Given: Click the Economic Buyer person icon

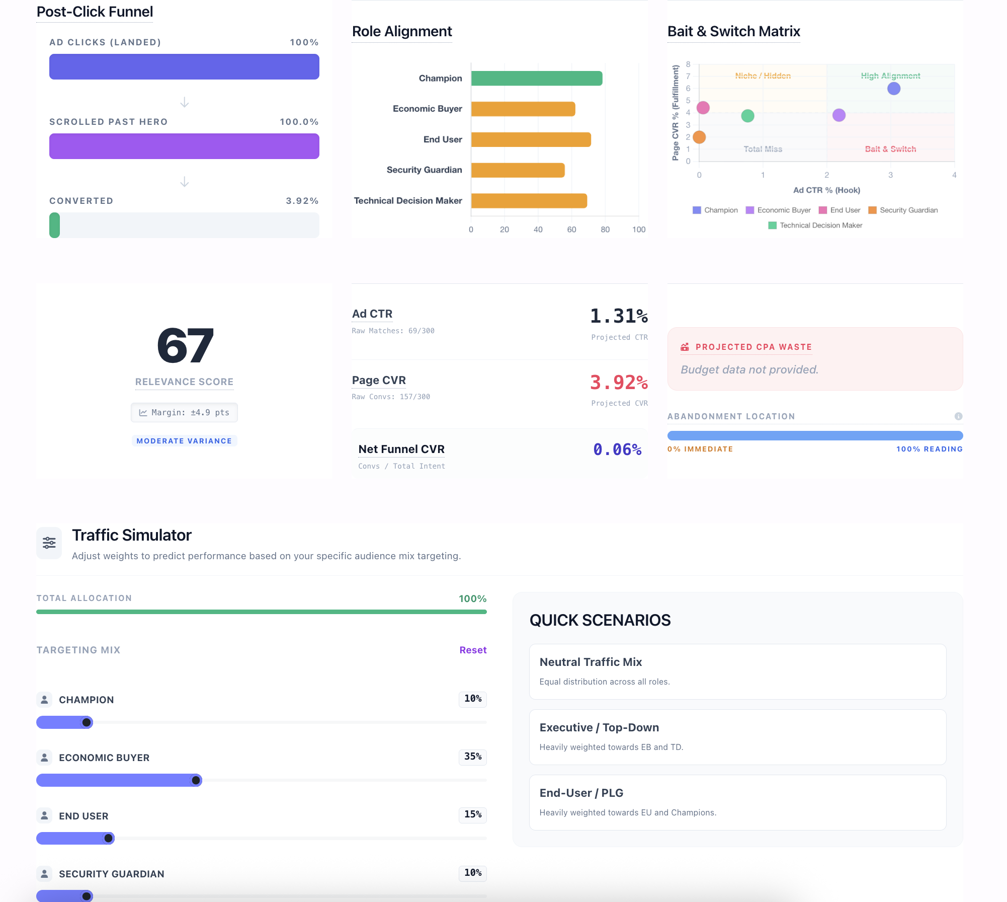Looking at the screenshot, I should (44, 758).
